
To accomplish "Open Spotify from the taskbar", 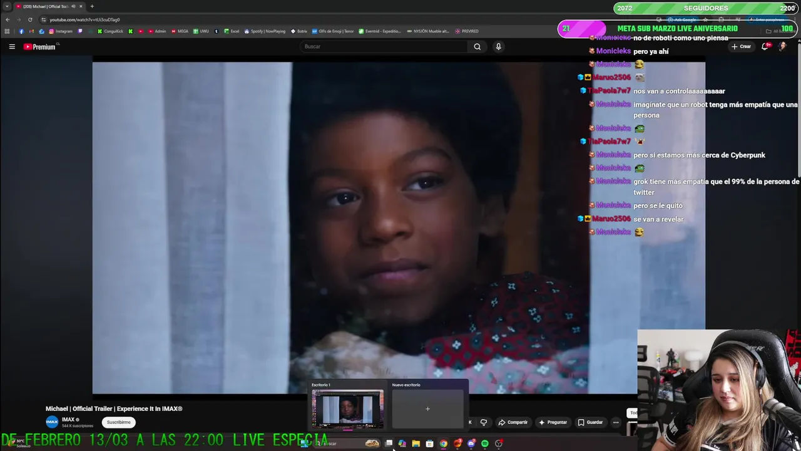I will (x=485, y=443).
